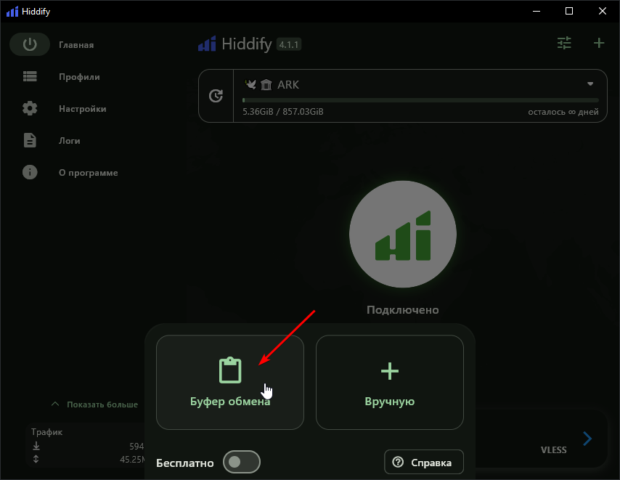
Task: Click the ARK data usage progress bar
Action: [420, 100]
